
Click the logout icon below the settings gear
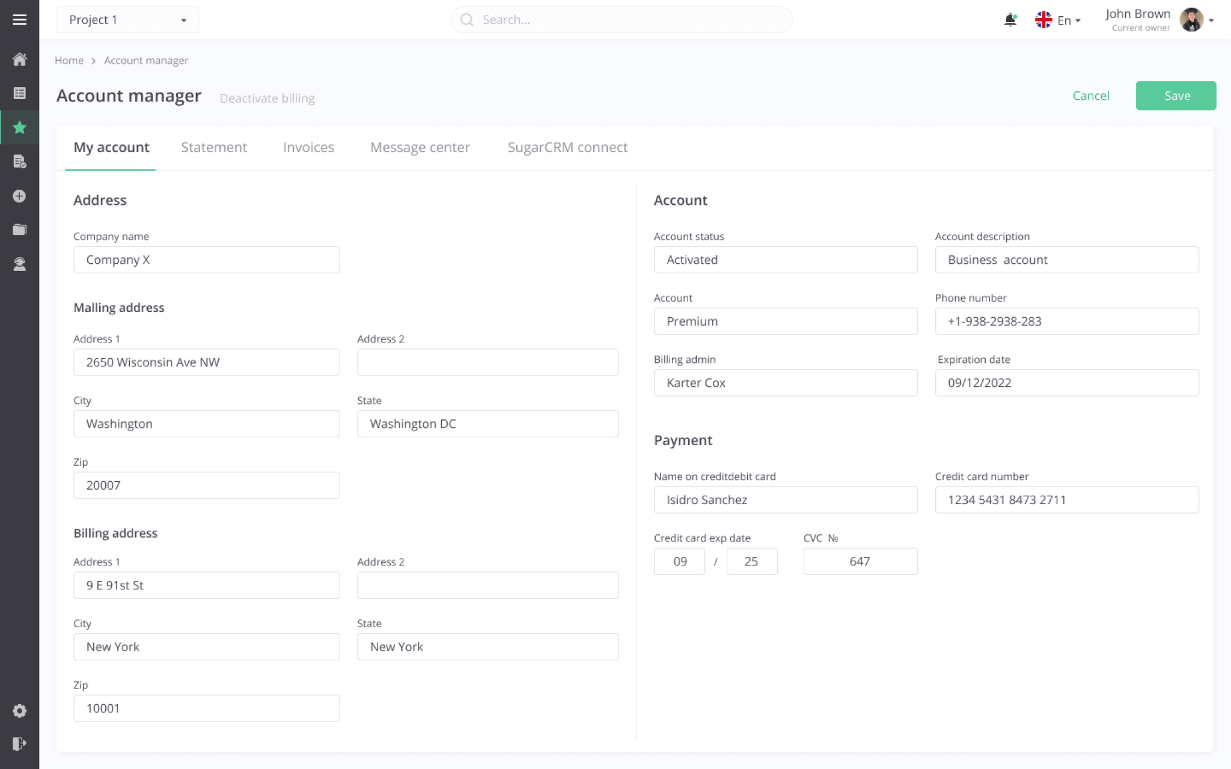coord(20,744)
